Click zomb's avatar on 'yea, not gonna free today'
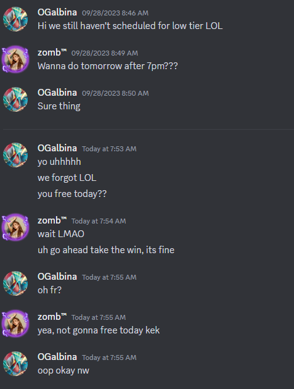 pos(15,324)
